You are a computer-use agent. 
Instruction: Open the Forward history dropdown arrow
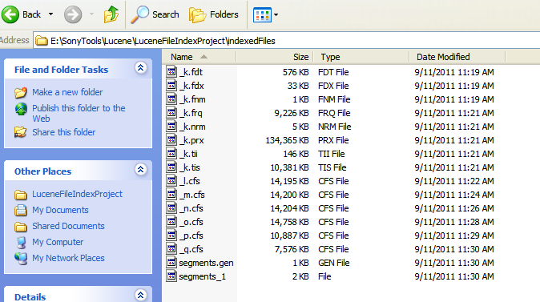[x=91, y=14]
